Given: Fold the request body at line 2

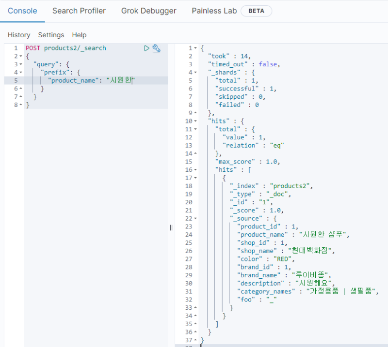Looking at the screenshot, I should coord(21,56).
